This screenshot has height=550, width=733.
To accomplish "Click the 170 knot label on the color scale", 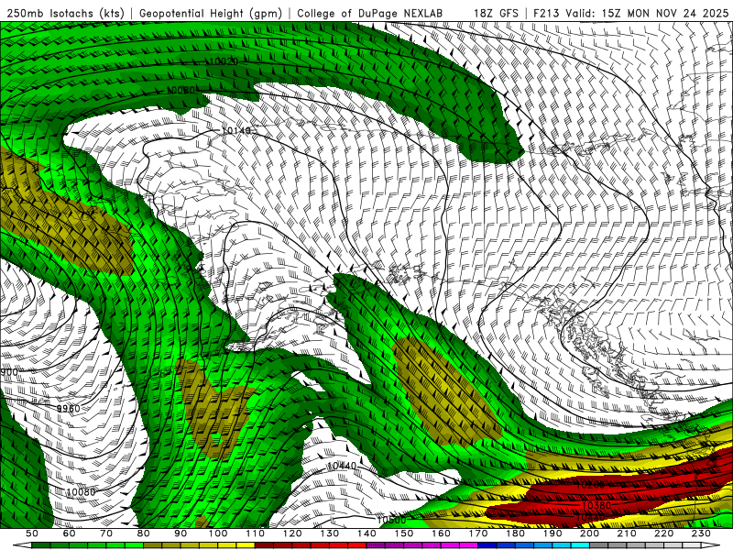I will (x=478, y=533).
